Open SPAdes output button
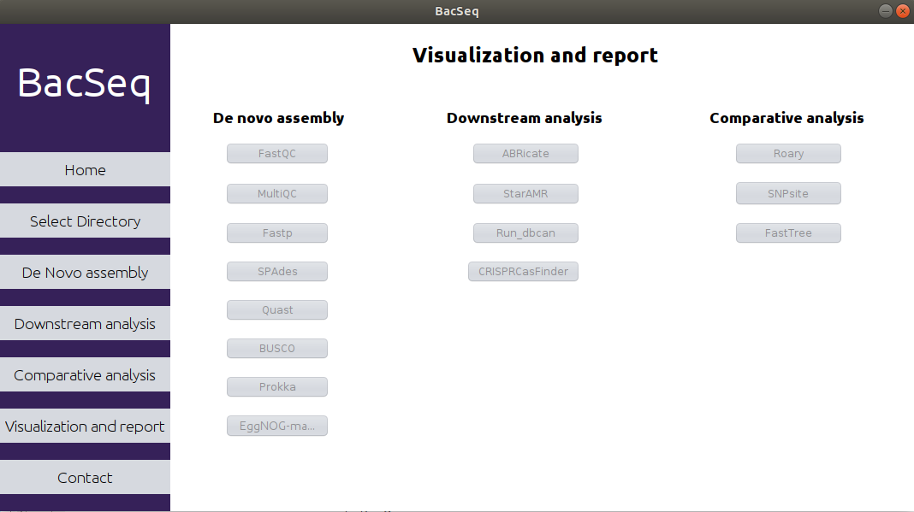914x512 pixels. click(277, 272)
